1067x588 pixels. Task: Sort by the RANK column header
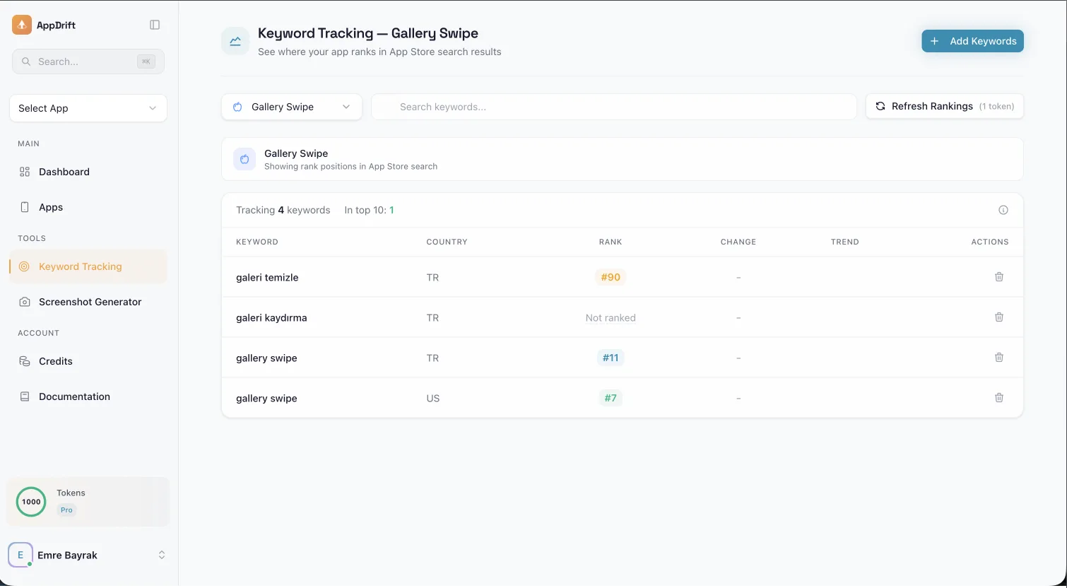[611, 242]
